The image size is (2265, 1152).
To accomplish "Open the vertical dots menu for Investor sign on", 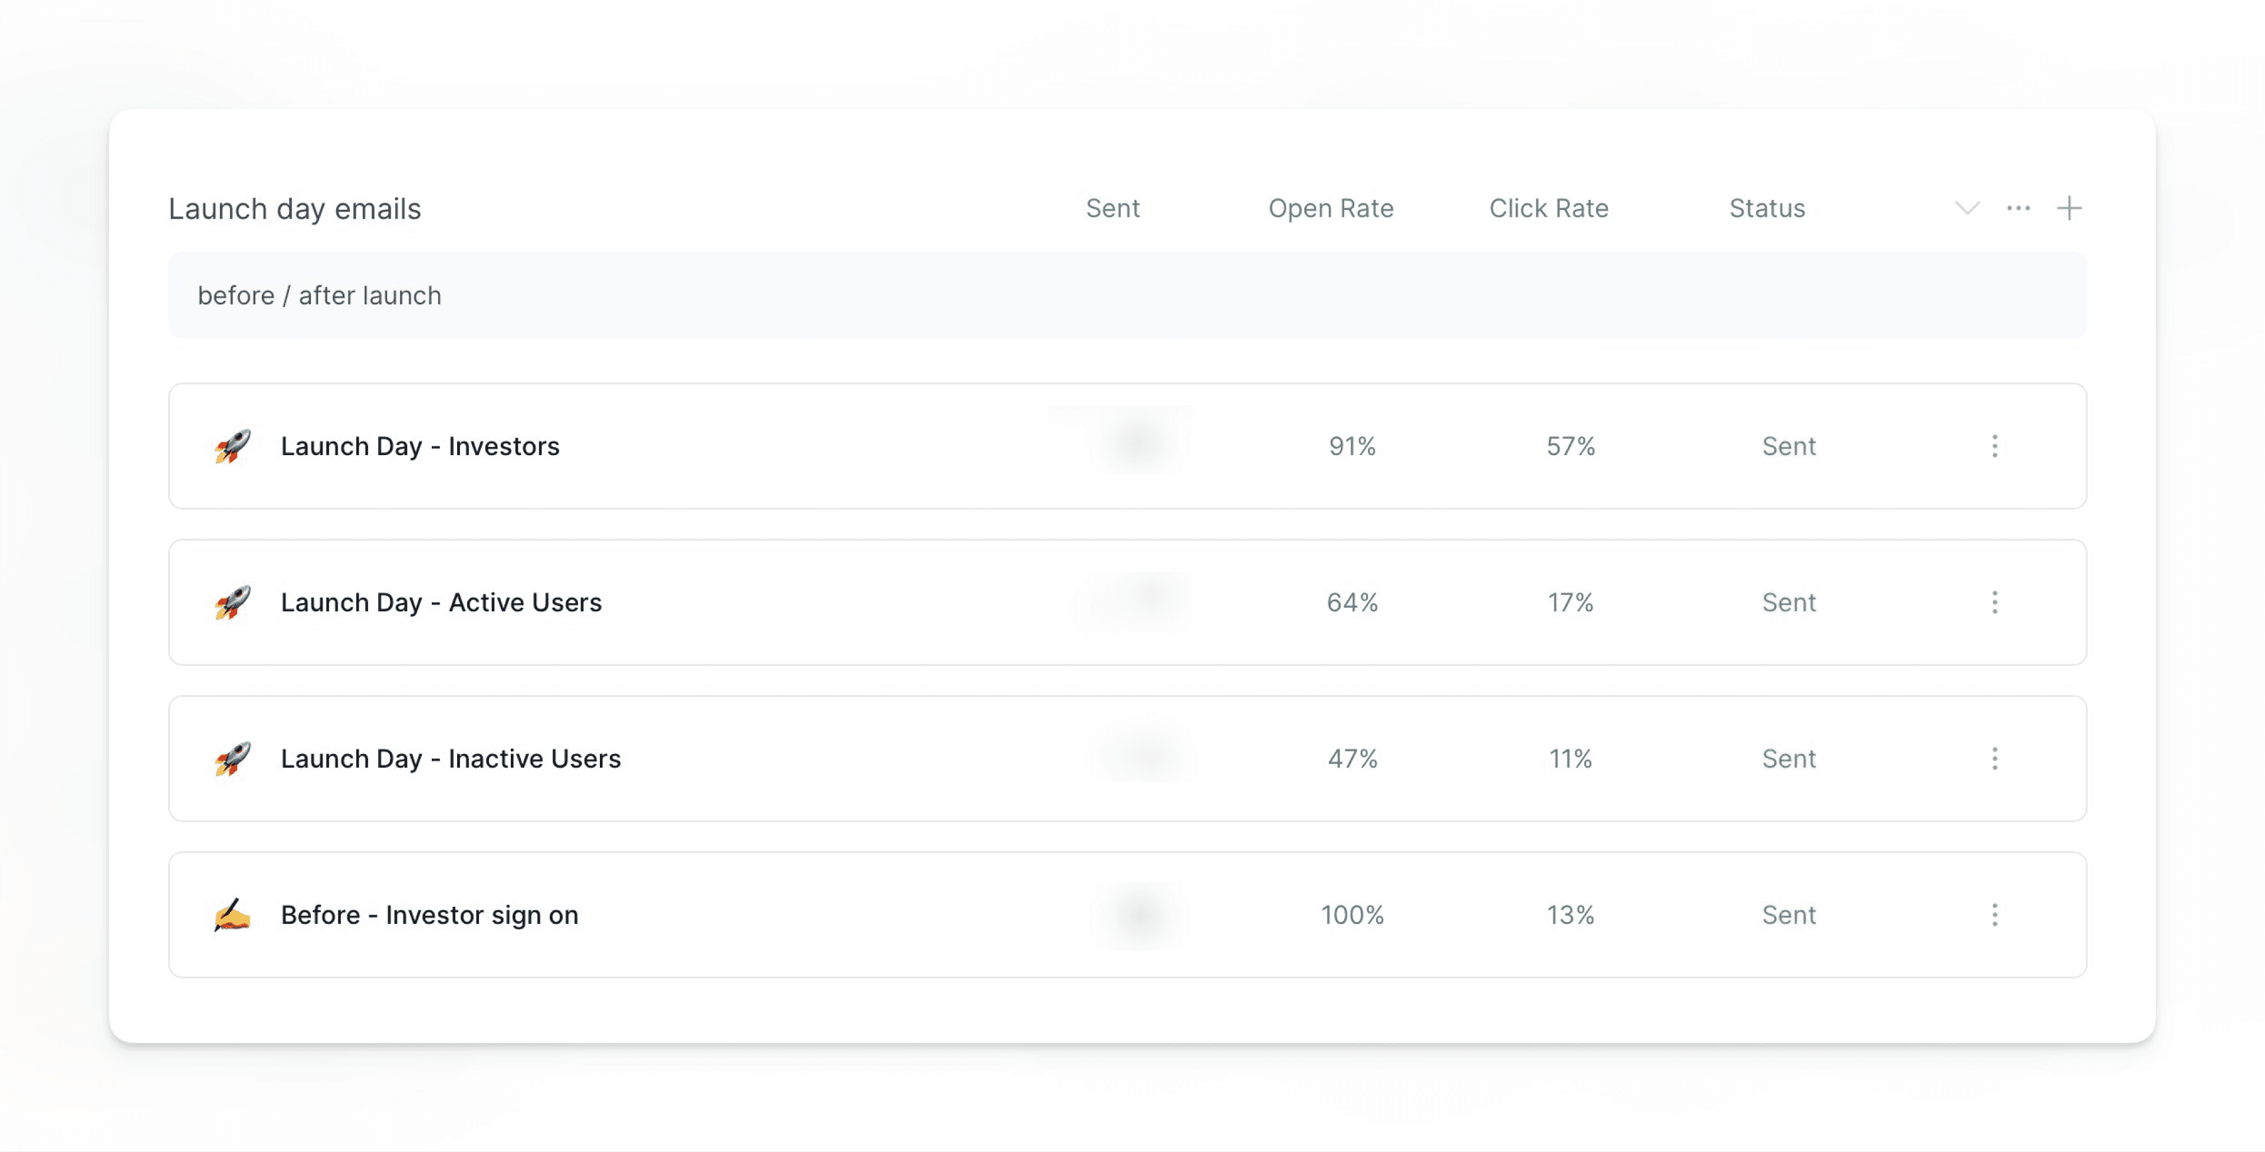I will coord(1994,915).
